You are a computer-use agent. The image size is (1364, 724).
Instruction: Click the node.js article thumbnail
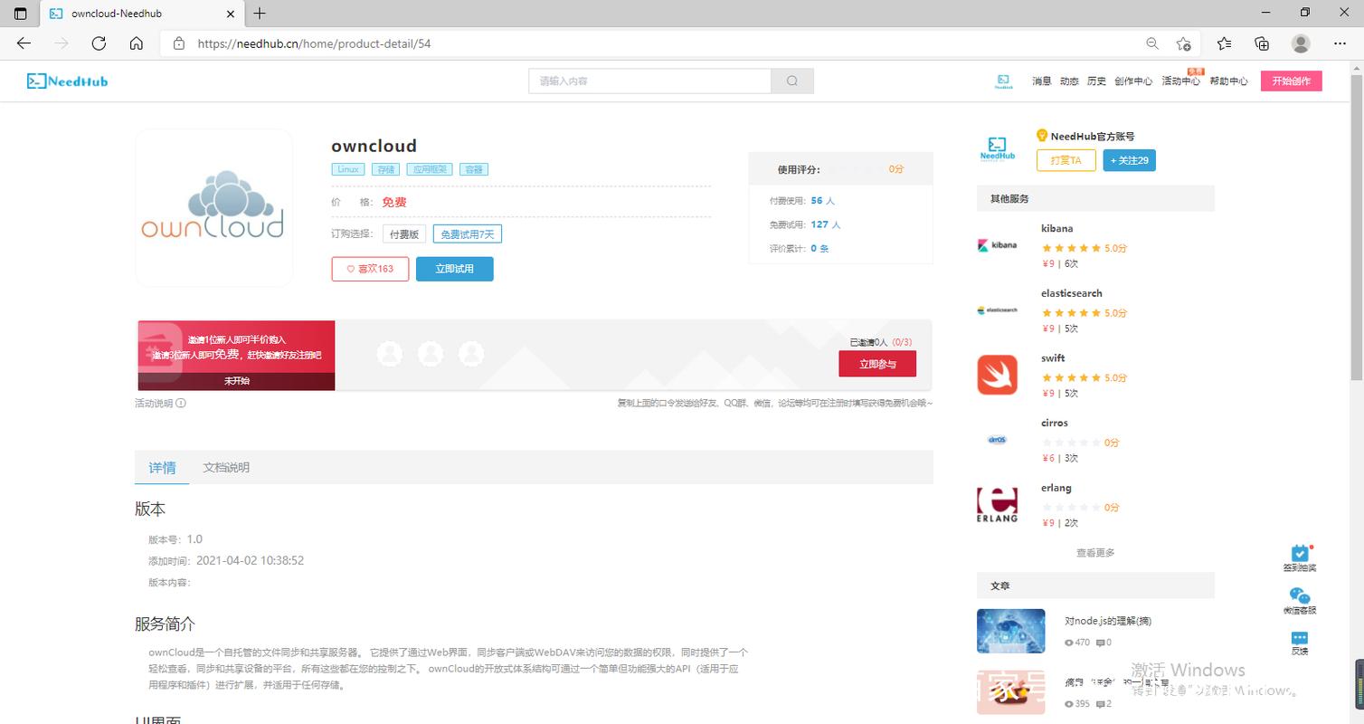[1011, 631]
